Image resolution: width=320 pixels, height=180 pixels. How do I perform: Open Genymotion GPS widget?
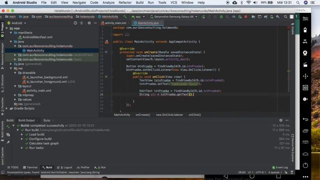pos(305,41)
